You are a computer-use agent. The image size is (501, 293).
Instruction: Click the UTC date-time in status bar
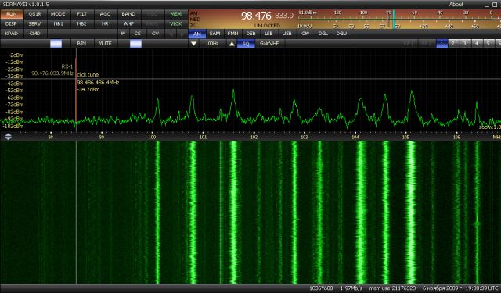(460, 288)
